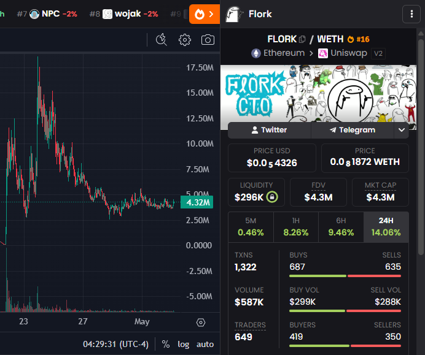425x355 pixels.
Task: Open chart time axis settings hexagon icon
Action: coord(201,323)
